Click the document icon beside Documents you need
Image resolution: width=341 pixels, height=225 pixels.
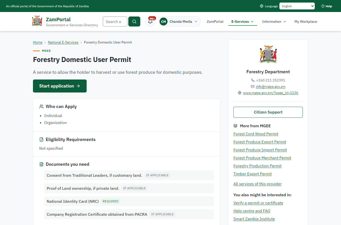coord(41,164)
